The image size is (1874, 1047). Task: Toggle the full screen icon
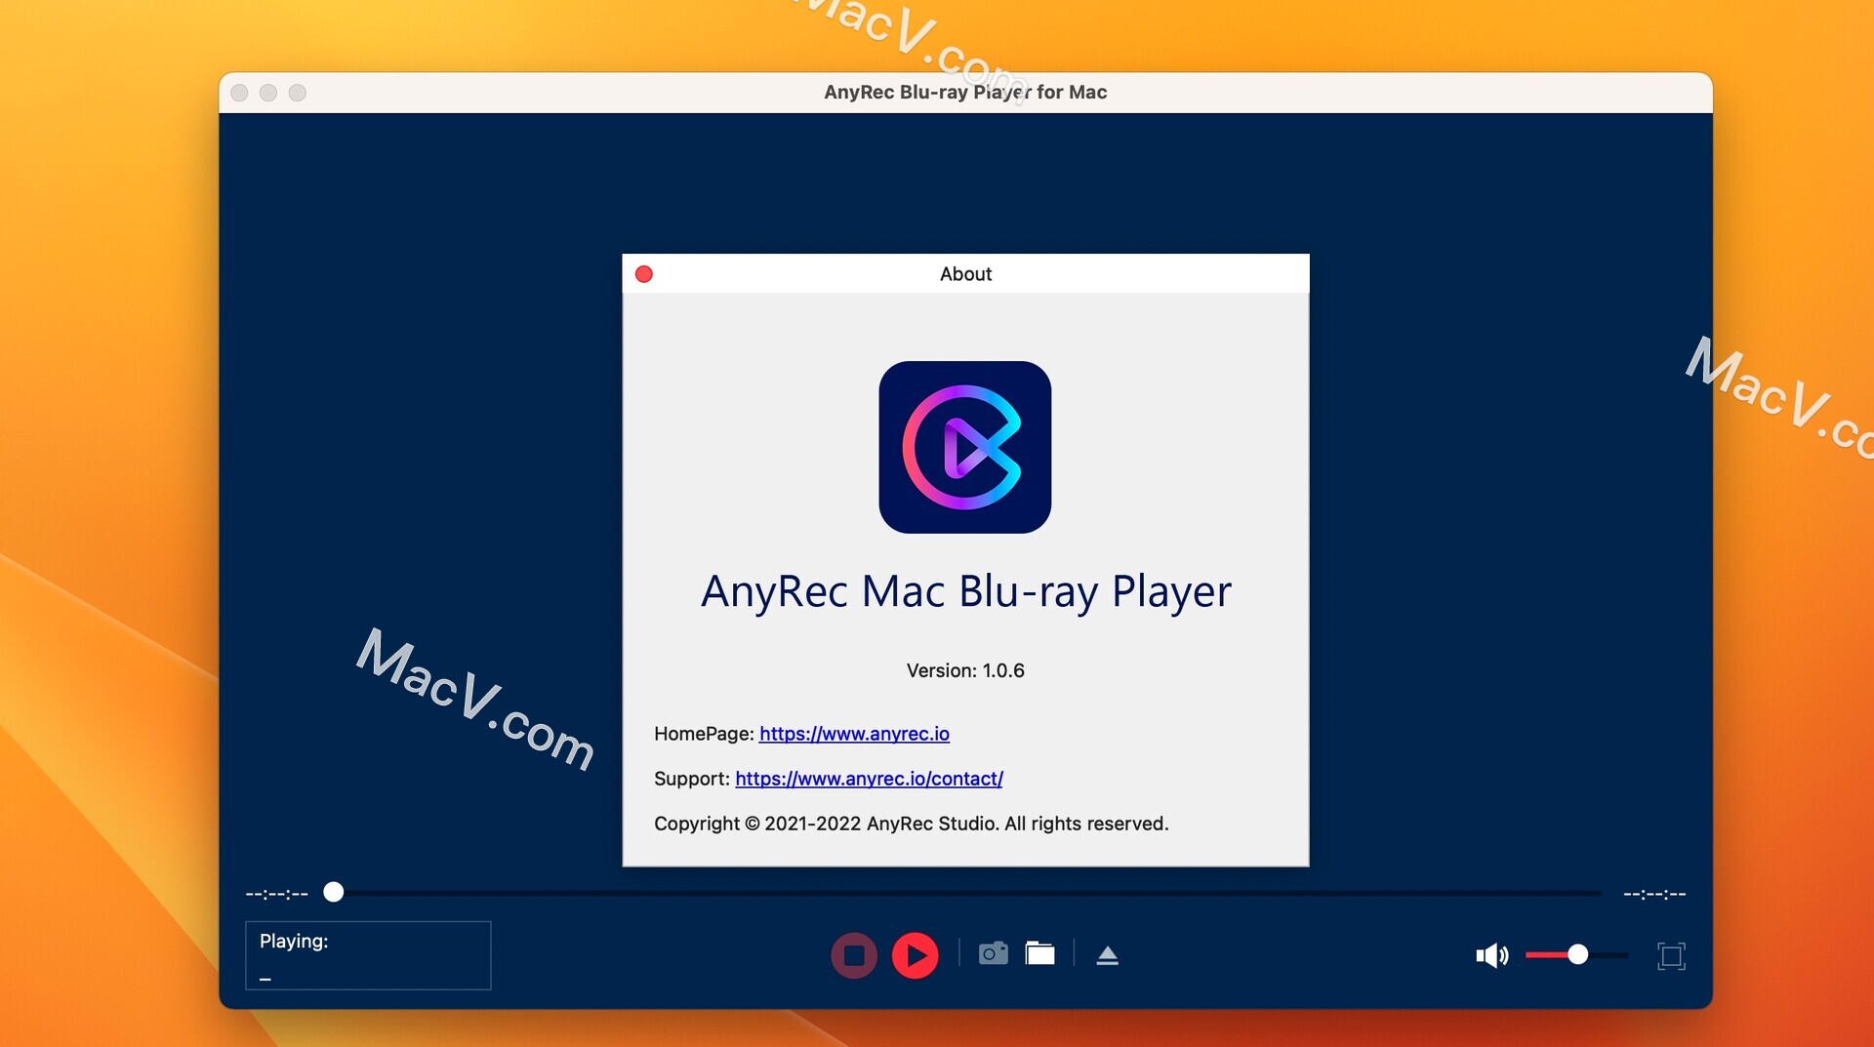1671,955
